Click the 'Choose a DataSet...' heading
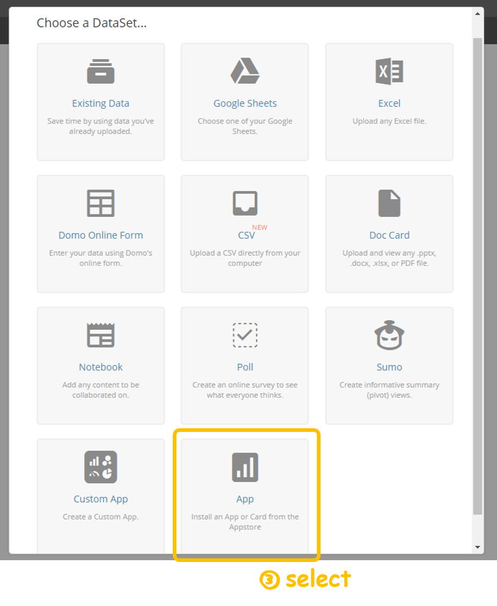 click(92, 23)
